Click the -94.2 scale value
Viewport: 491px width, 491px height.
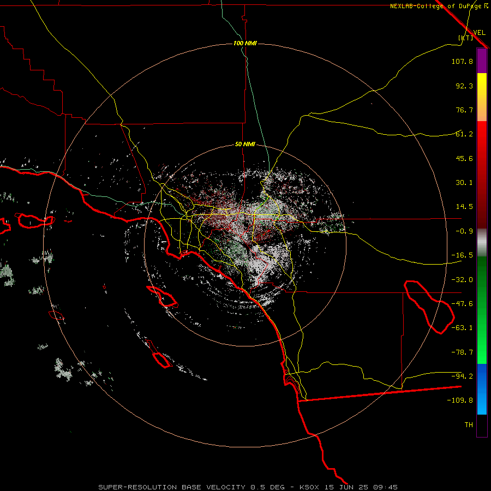pos(462,376)
